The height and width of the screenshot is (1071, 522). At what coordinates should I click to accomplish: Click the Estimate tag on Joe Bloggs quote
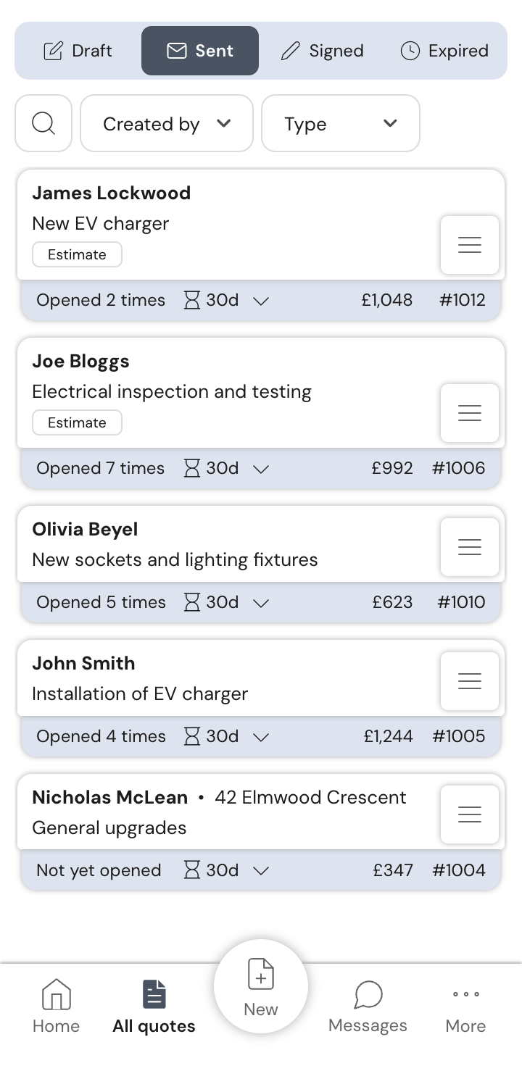pos(77,422)
